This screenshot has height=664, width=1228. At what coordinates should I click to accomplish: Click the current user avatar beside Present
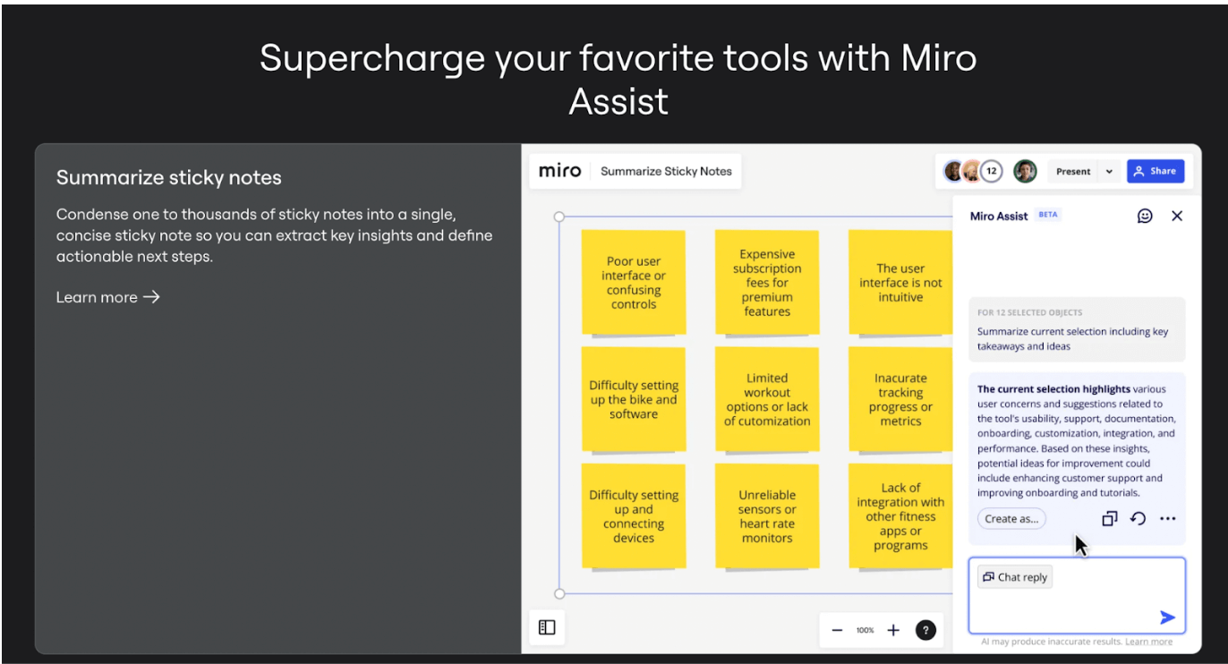(1025, 171)
